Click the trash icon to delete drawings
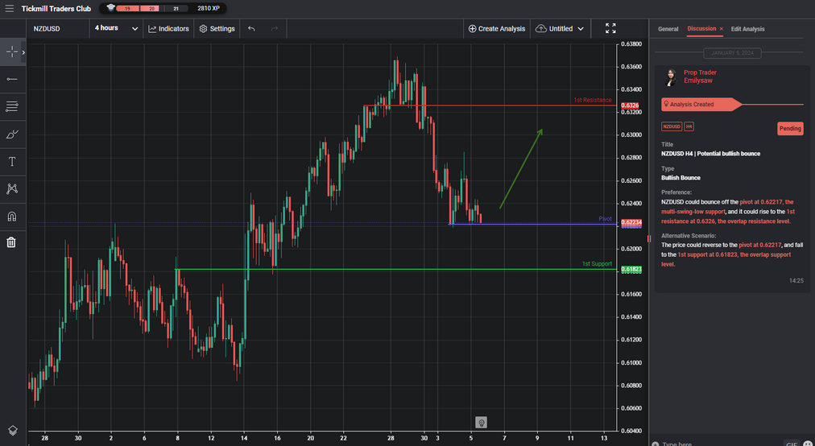This screenshot has height=446, width=815. click(11, 242)
